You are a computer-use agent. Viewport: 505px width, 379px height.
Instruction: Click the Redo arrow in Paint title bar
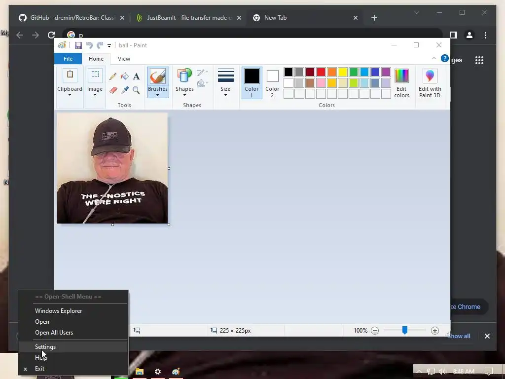click(100, 45)
